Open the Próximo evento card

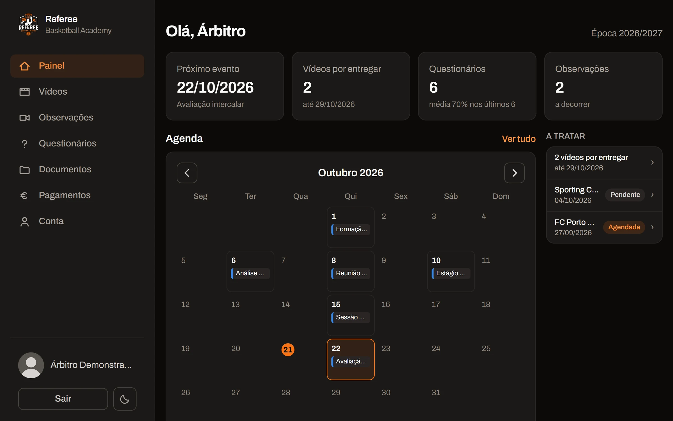coord(225,86)
